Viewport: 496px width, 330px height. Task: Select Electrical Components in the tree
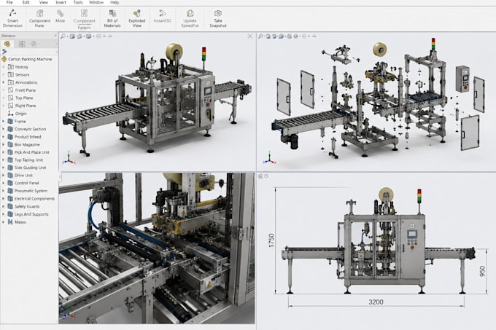coord(34,199)
